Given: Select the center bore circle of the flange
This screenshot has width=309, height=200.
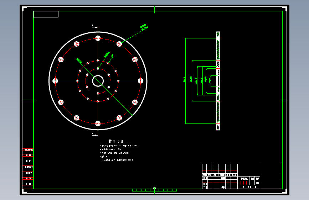Looking at the screenshot, I should pos(98,81).
